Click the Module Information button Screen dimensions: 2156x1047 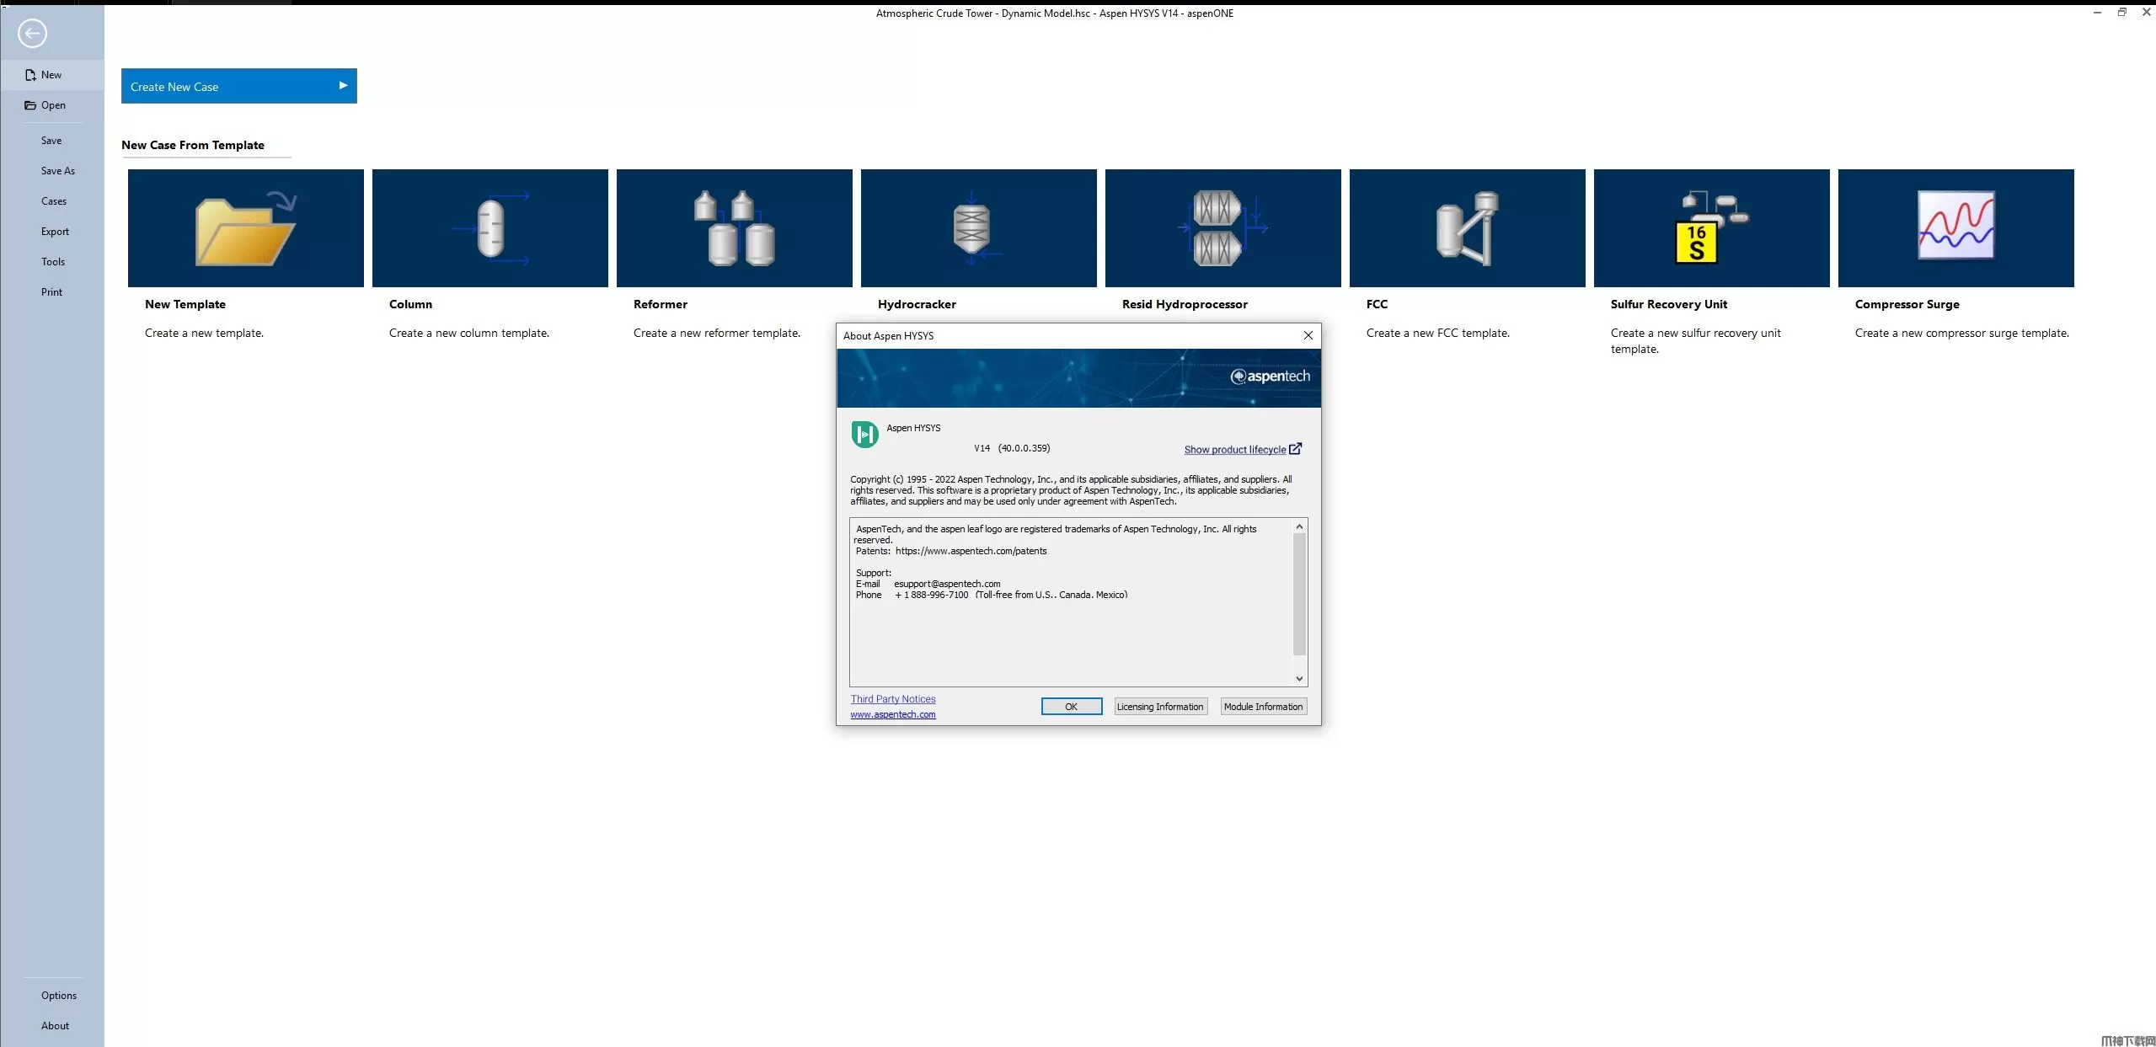(1262, 707)
